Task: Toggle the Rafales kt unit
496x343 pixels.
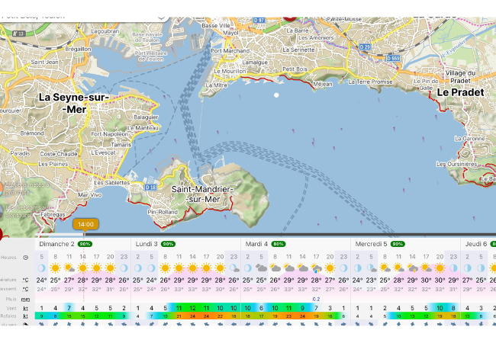Action: (26, 316)
